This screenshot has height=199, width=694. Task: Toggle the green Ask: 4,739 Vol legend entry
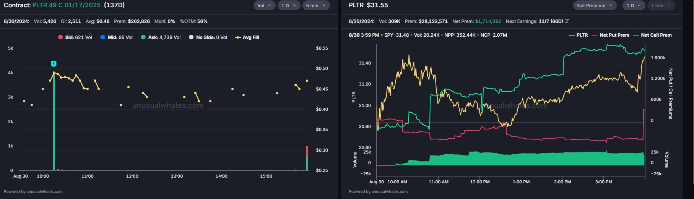161,37
